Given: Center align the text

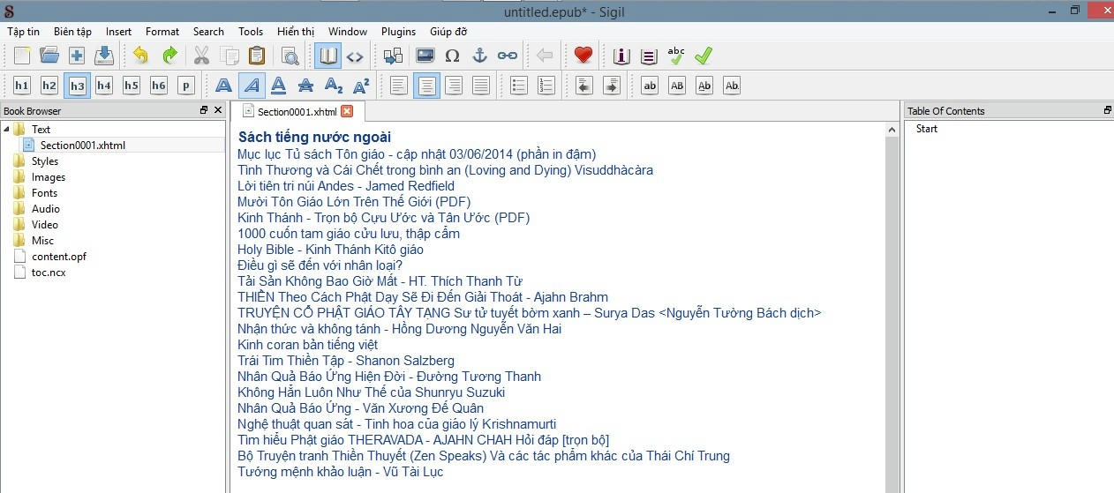Looking at the screenshot, I should coord(426,86).
